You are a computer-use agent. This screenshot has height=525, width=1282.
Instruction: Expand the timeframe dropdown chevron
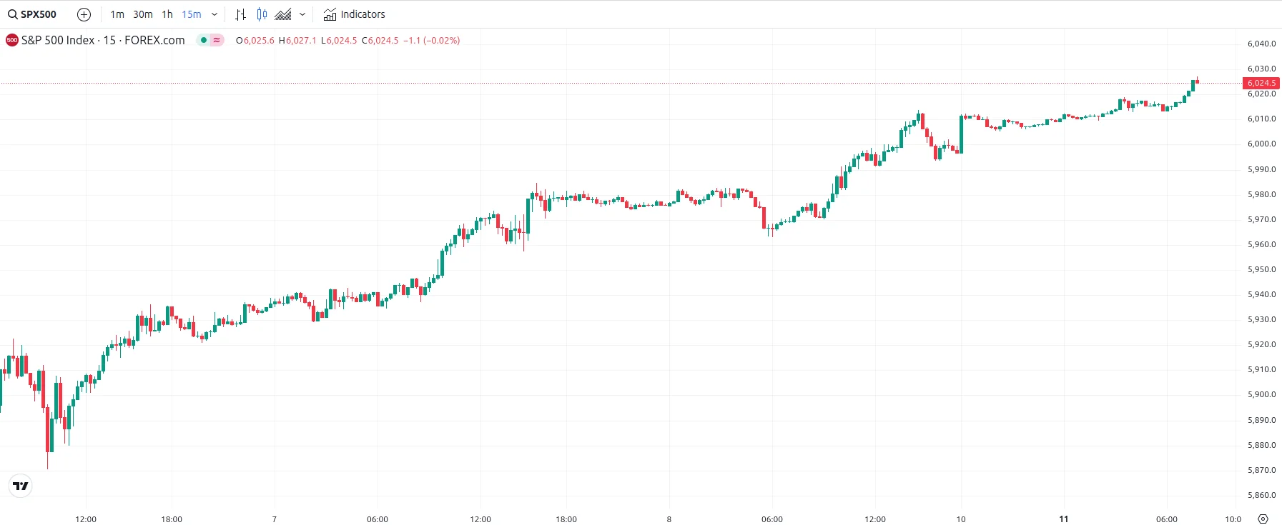[x=214, y=14]
